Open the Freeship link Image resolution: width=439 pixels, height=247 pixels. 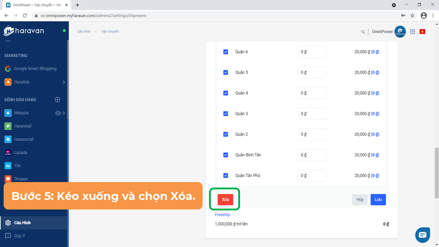point(222,215)
